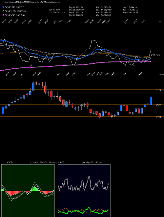Click the ADX (14 day) values text

coord(92,162)
